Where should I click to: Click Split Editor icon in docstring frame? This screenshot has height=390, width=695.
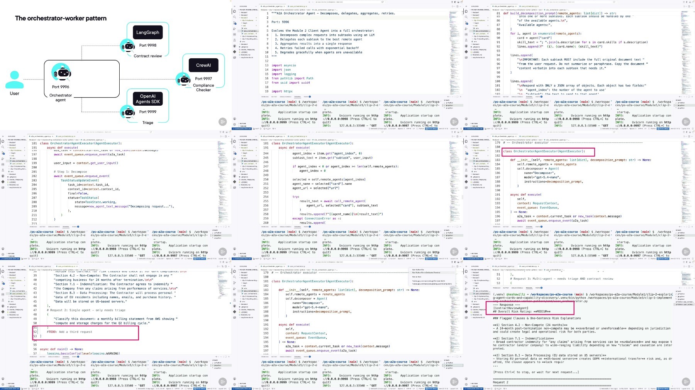point(457,6)
